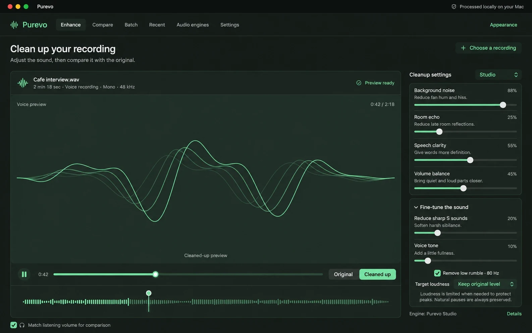This screenshot has width=532, height=333.
Task: Click the playhead marker on the waveform overview
Action: [x=149, y=293]
